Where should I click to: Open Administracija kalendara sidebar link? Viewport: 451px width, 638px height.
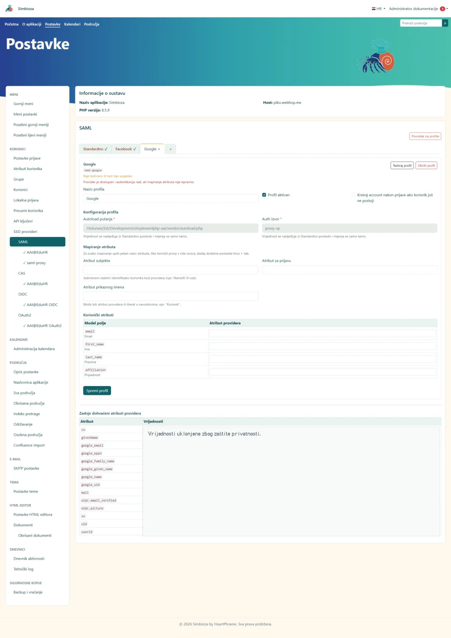pyautogui.click(x=34, y=349)
